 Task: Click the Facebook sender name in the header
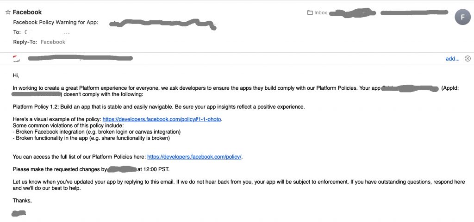(x=27, y=12)
